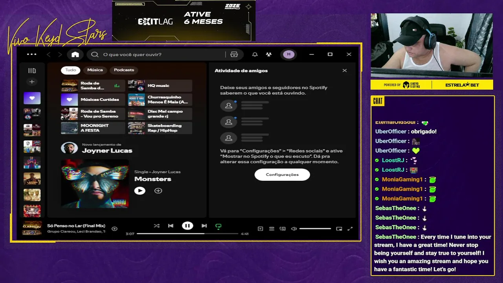The image size is (503, 283).
Task: Close the 'Atividade de amigos' panel
Action: click(x=345, y=71)
